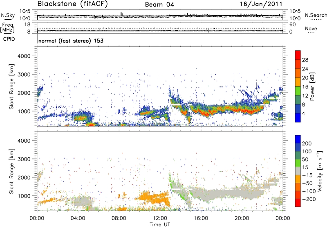Click the gray velocity band near 18:00
The height and width of the screenshot is (227, 327).
click(x=221, y=193)
